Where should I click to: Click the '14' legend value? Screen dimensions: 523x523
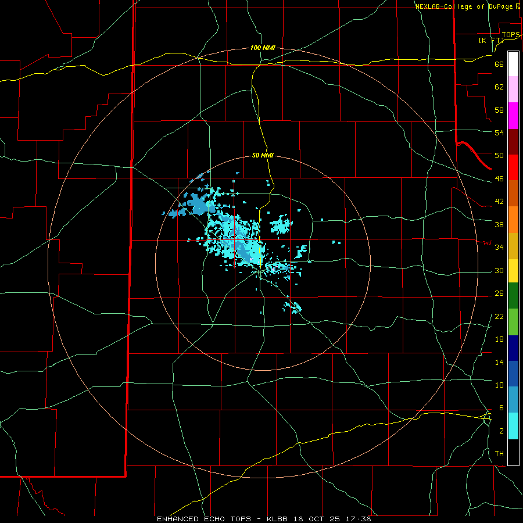point(499,362)
